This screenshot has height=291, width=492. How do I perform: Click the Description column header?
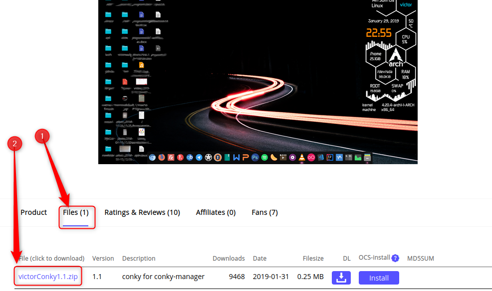(139, 259)
